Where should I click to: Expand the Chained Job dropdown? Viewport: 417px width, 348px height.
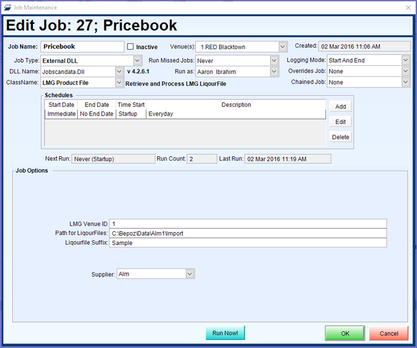[405, 83]
